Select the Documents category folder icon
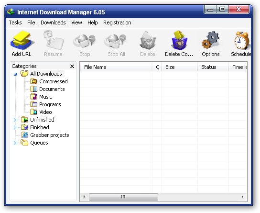The height and width of the screenshot is (213, 260). [34, 89]
